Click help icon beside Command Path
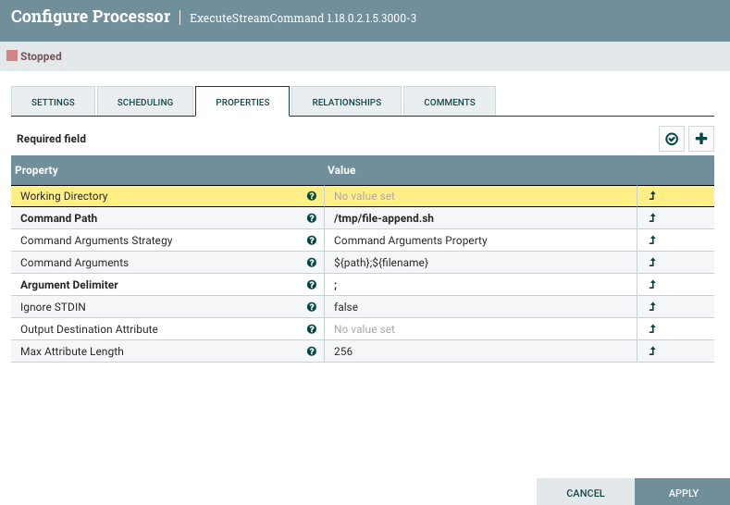 [312, 218]
